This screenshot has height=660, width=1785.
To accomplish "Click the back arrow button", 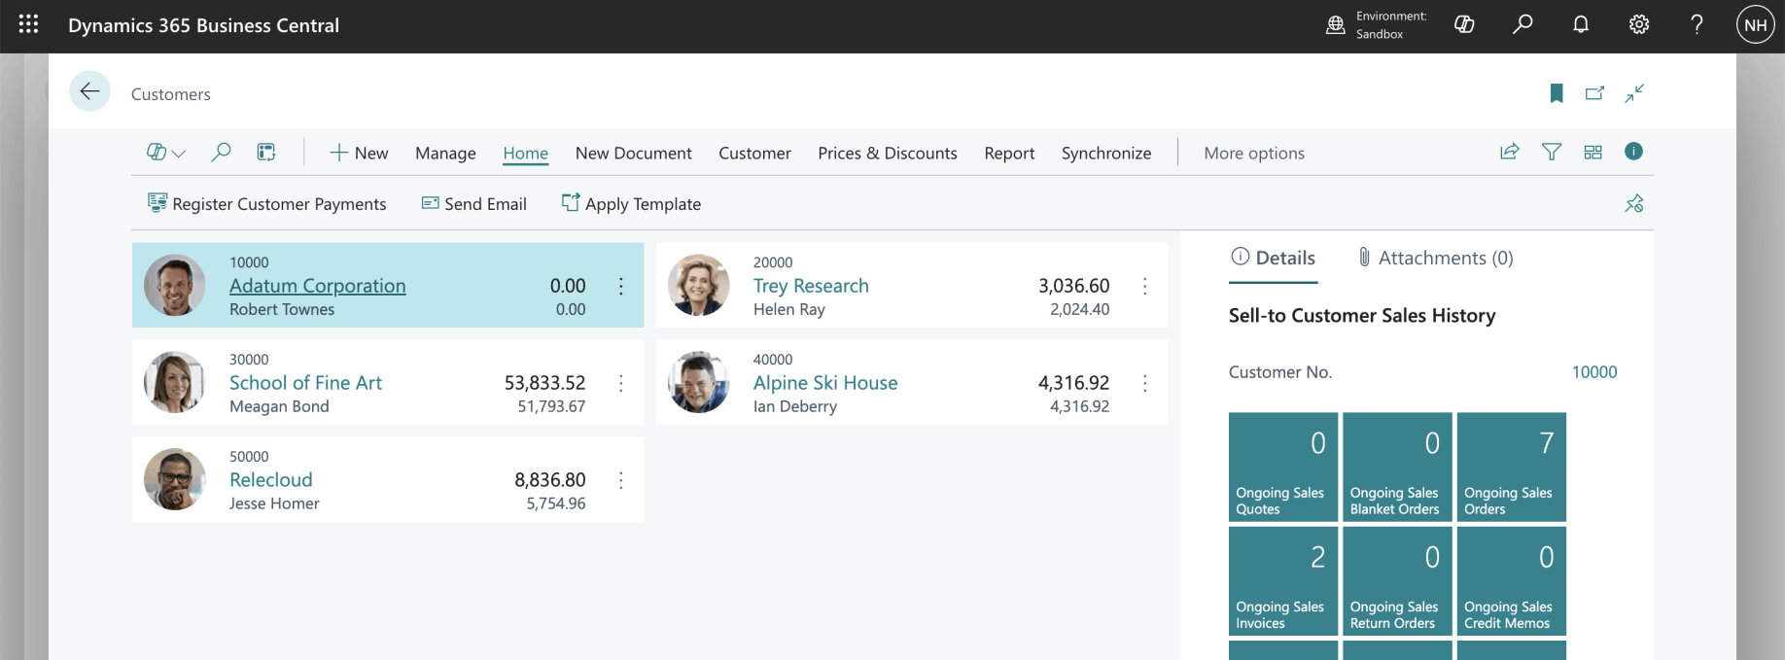I will pos(89,92).
